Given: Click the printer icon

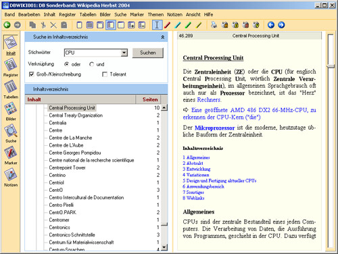Looking at the screenshot, I should click(214, 25).
